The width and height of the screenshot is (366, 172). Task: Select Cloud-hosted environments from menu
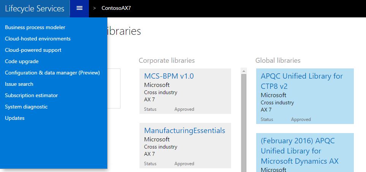[x=38, y=39]
